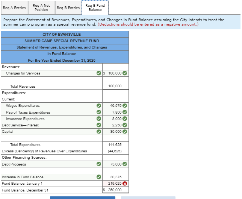
Task: Click green check beside 75,000 amount
Action: (x=125, y=164)
